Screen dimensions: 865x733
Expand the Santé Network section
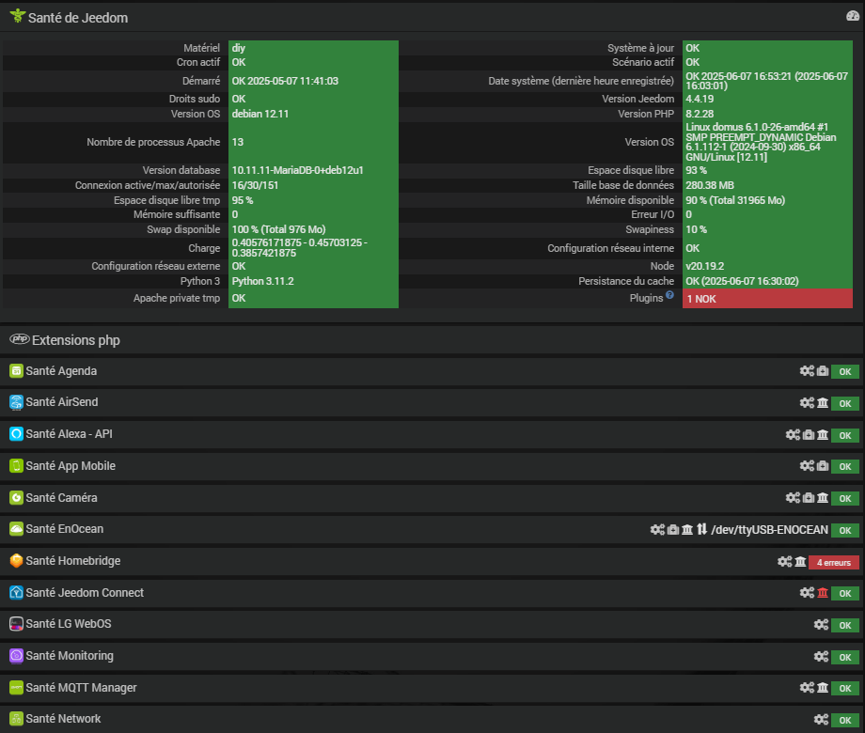[432, 719]
